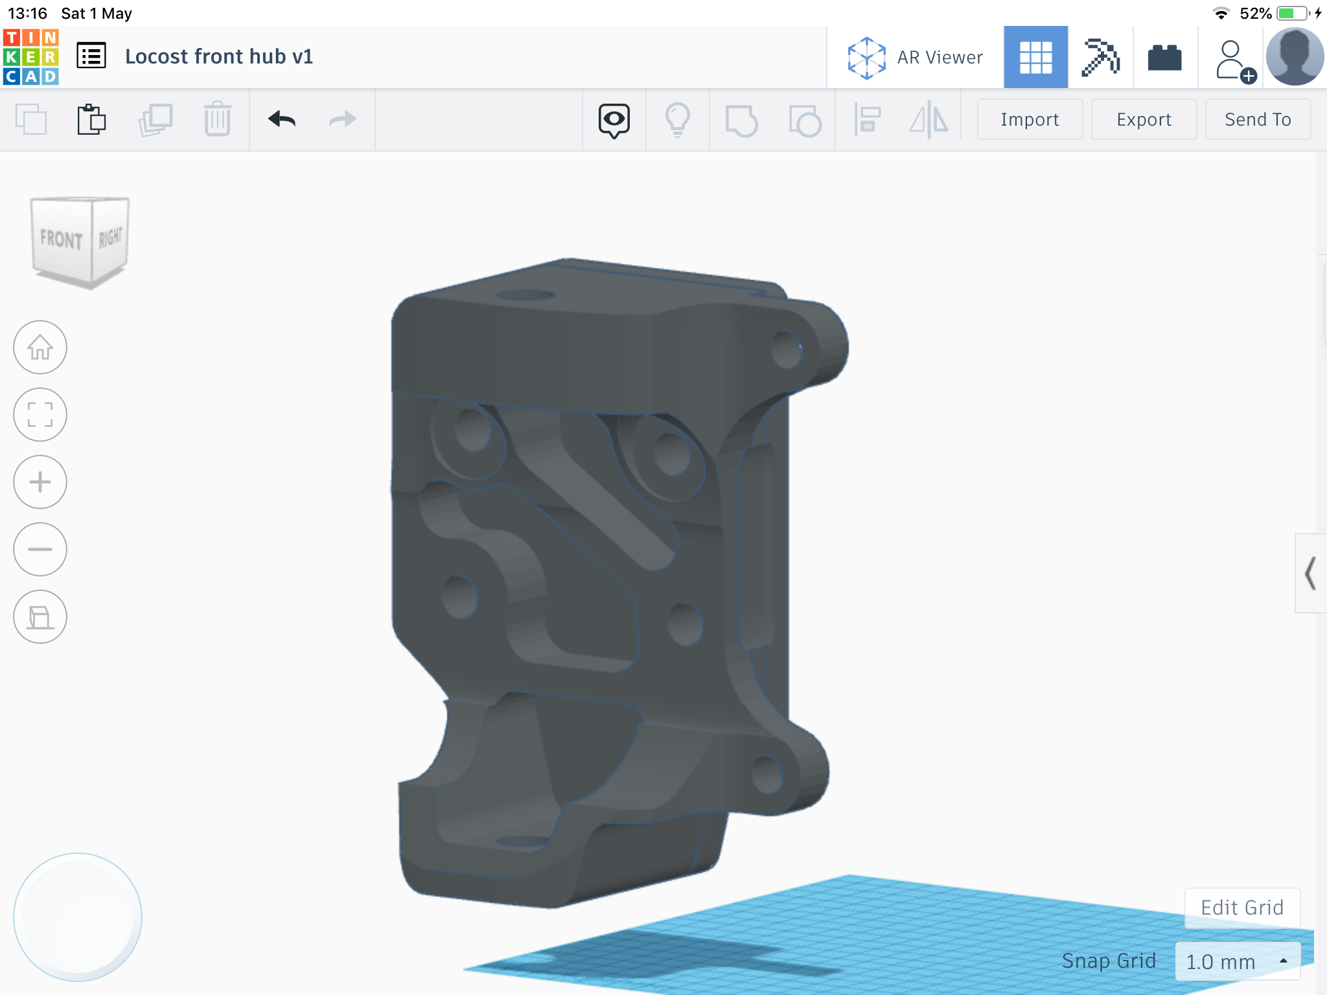Switch to Bricks view
This screenshot has height=995, width=1327.
(1164, 58)
